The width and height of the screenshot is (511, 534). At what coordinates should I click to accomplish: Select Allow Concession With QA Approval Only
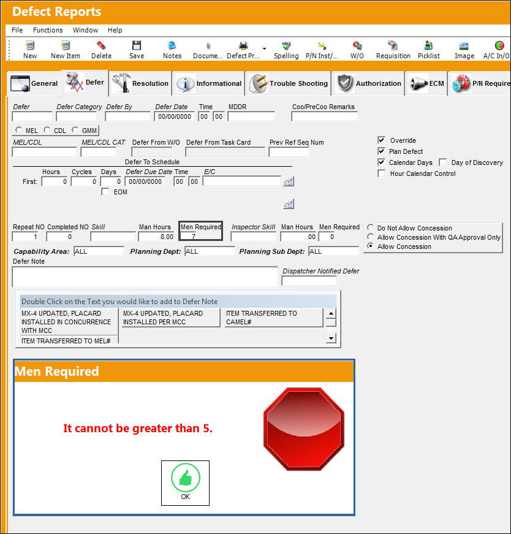(371, 237)
